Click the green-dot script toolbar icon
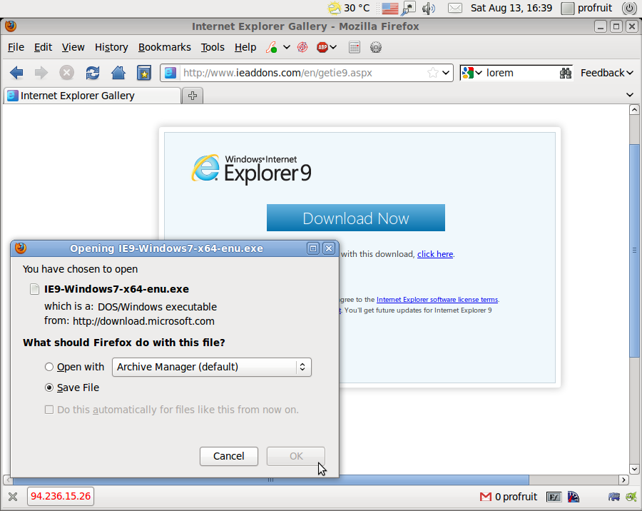This screenshot has height=511, width=642. click(271, 48)
